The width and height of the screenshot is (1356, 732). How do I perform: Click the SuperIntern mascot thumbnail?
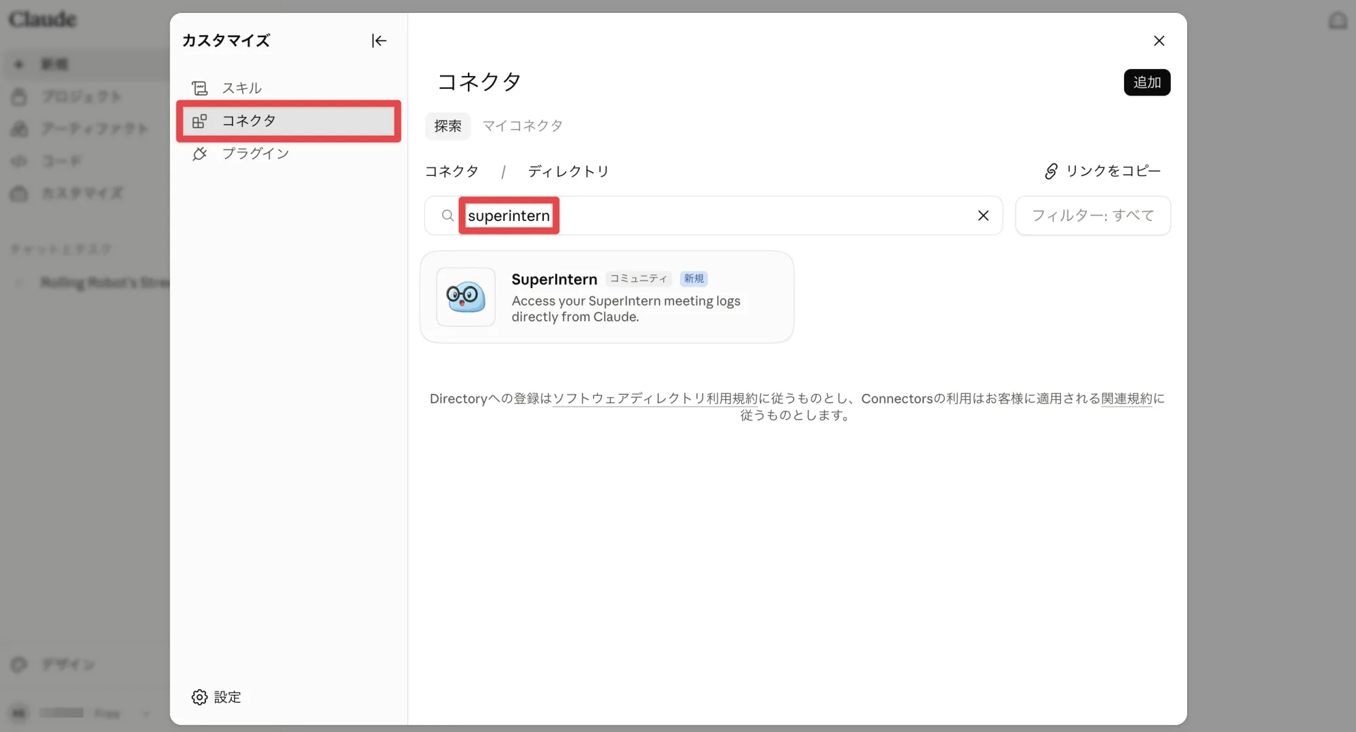465,297
